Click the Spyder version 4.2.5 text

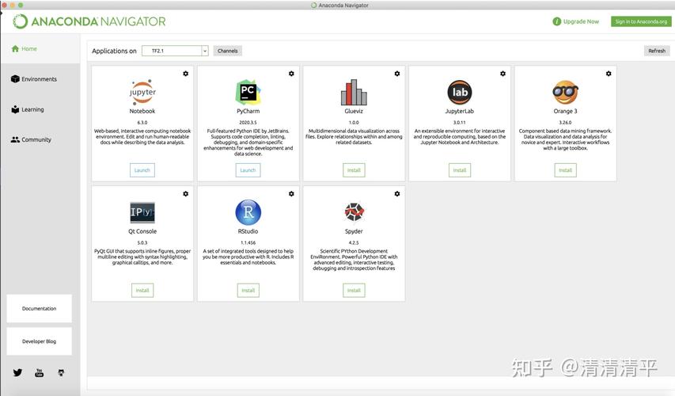(x=354, y=242)
